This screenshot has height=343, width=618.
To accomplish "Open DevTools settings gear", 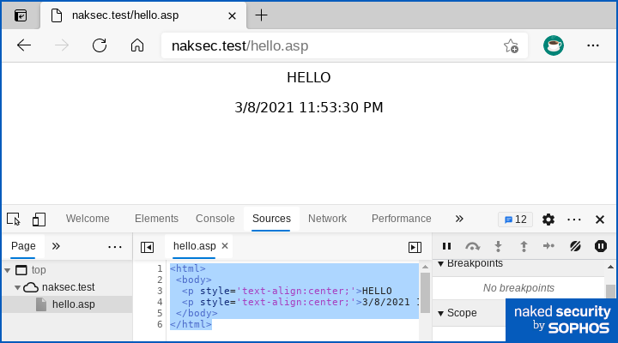I will [x=548, y=219].
